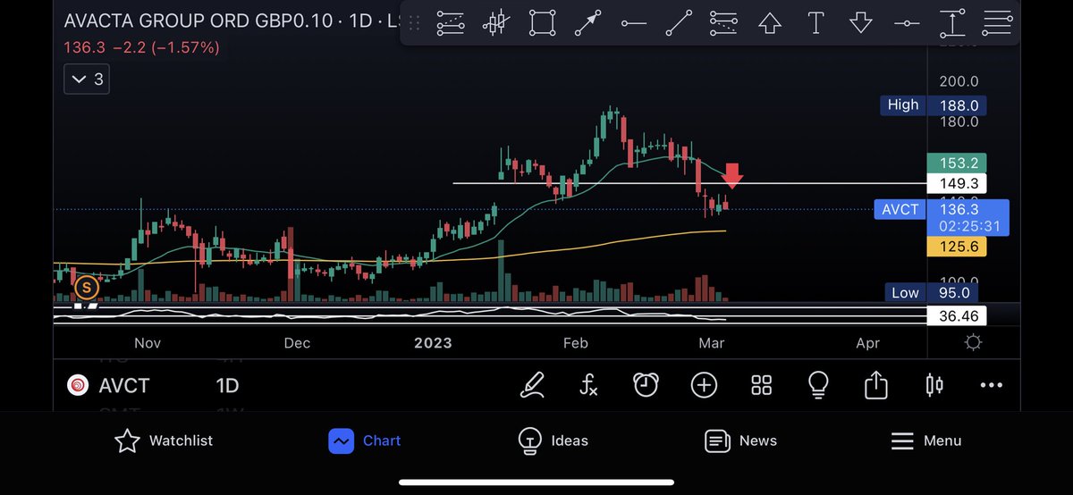Tap the drawing toolbar grip handle
This screenshot has height=495, width=1073.
point(415,22)
